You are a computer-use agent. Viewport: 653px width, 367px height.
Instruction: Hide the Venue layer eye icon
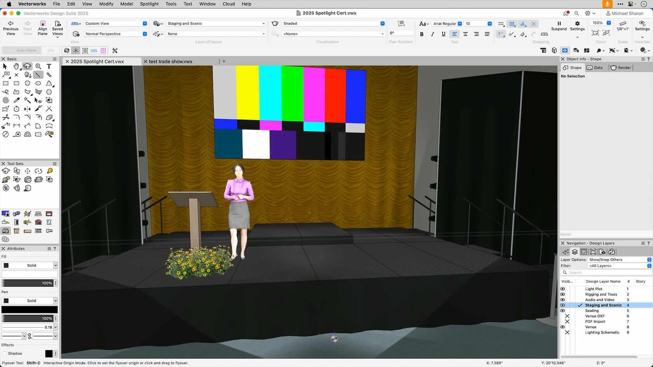click(562, 327)
